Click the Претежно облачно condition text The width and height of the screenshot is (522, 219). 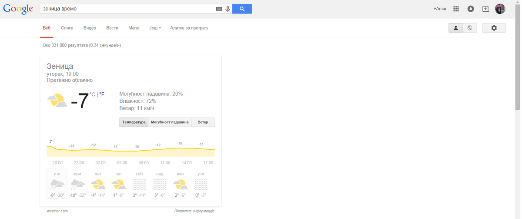tap(70, 80)
